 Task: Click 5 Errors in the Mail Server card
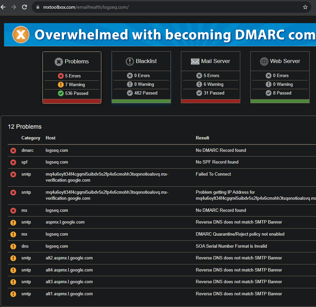coord(211,76)
